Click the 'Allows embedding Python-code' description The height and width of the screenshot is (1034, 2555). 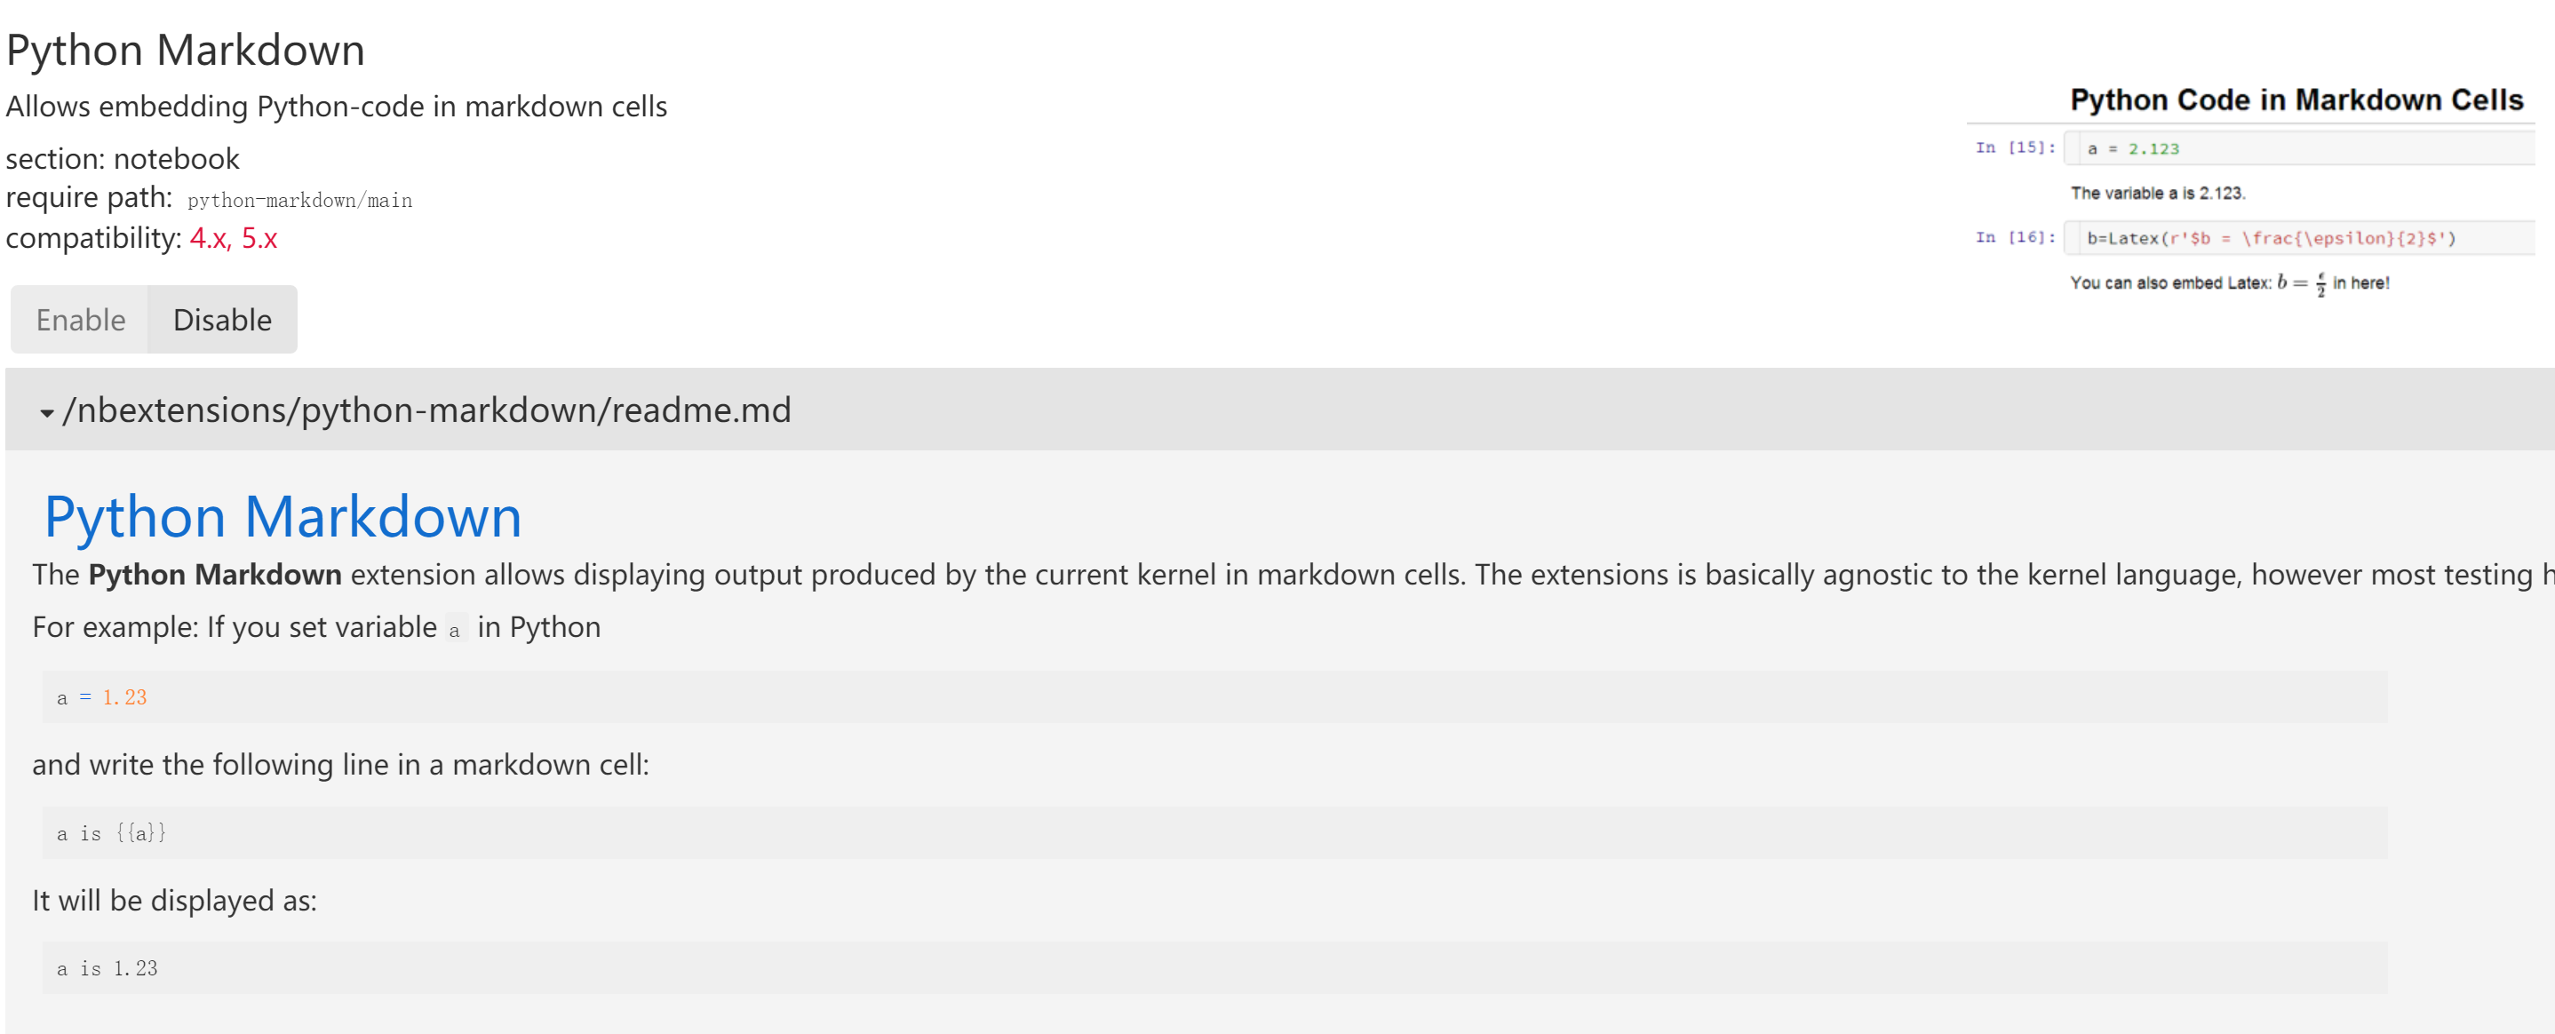point(336,106)
